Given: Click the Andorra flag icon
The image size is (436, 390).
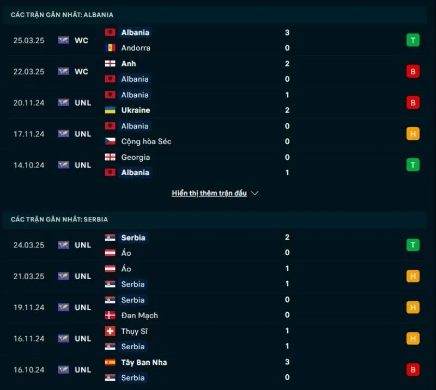Looking at the screenshot, I should tap(110, 48).
